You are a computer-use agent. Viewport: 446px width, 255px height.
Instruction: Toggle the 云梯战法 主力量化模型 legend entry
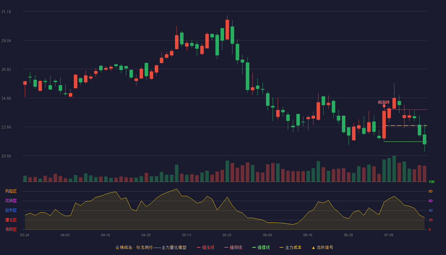151,247
